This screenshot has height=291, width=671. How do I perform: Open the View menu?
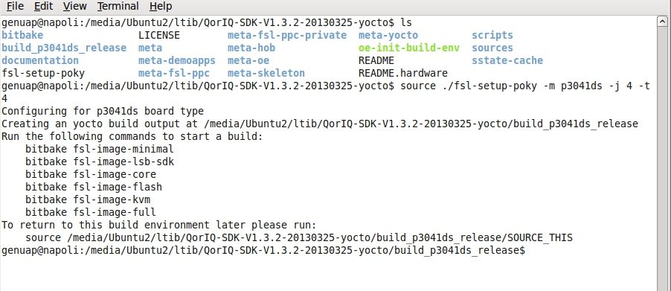(75, 7)
